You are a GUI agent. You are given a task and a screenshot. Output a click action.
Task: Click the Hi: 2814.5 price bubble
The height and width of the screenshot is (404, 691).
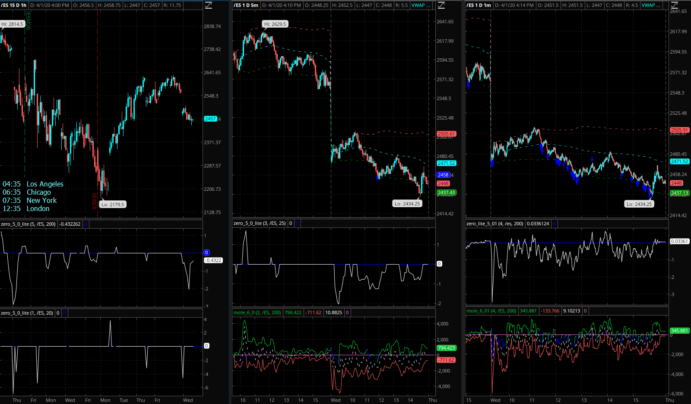[x=12, y=24]
